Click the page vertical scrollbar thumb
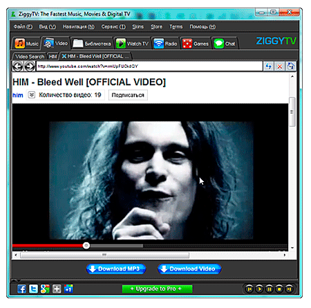Viewport: 311px width, 308px height. pos(292,111)
